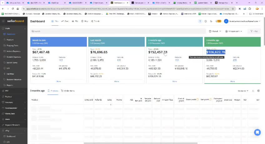This screenshot has height=144, width=265.
Task: Reload the page in browser
Action: (13, 9)
